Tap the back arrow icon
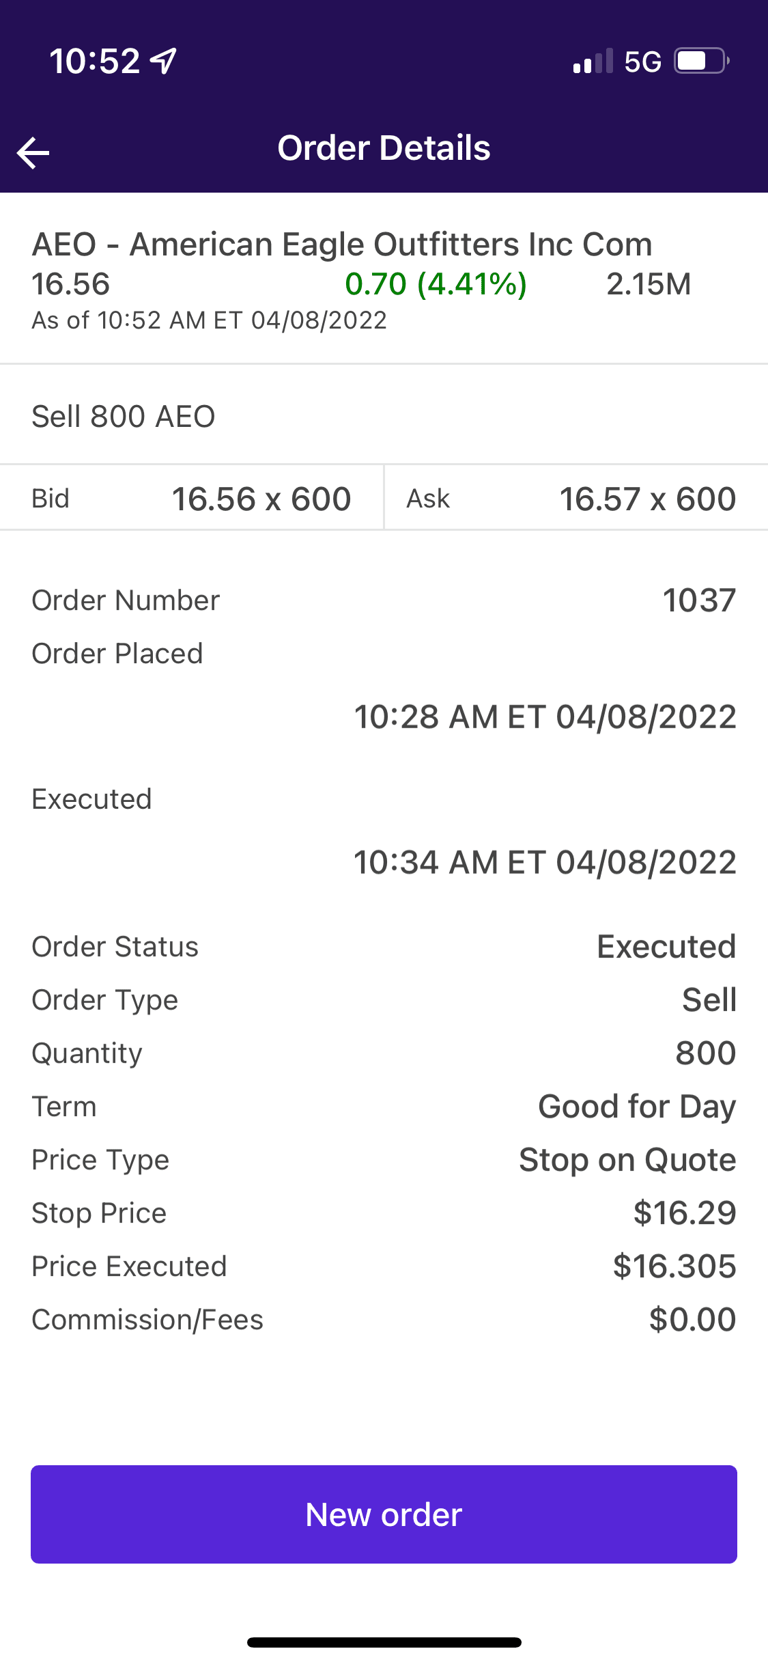Screen dimensions: 768x1664 pyautogui.click(x=33, y=152)
